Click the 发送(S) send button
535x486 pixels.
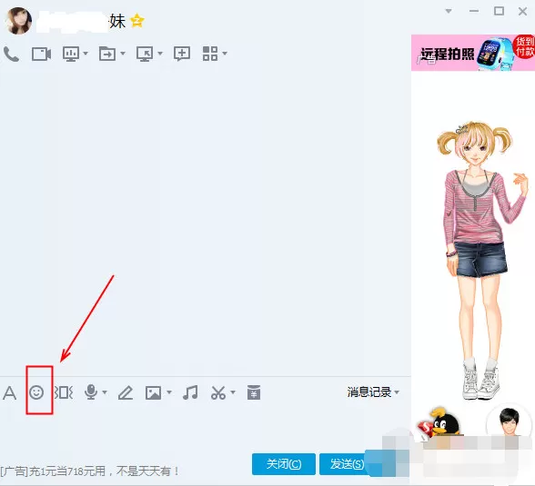pos(347,464)
